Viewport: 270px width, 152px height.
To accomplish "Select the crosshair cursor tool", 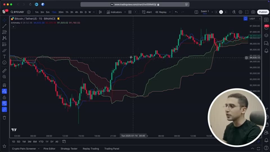I will pyautogui.click(x=4, y=20).
